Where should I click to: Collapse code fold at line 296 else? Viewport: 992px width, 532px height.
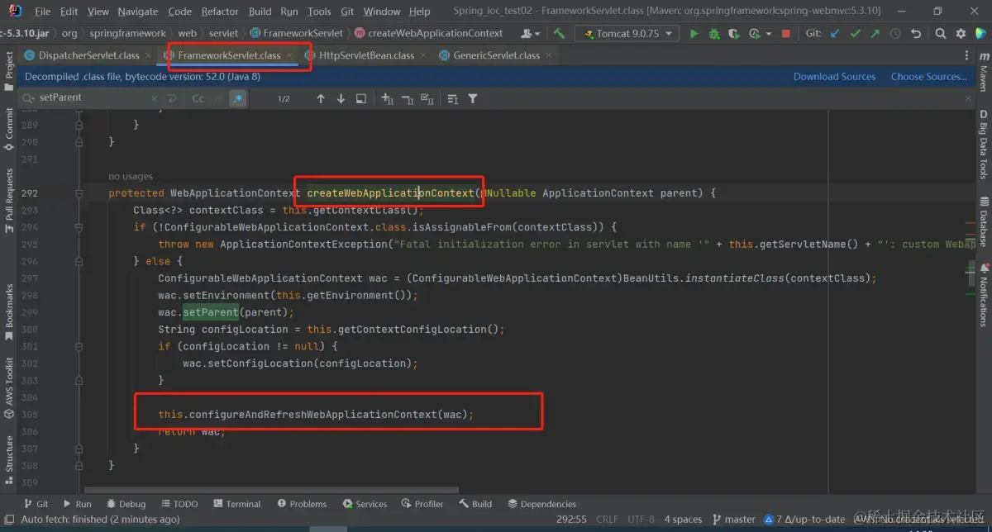click(79, 261)
